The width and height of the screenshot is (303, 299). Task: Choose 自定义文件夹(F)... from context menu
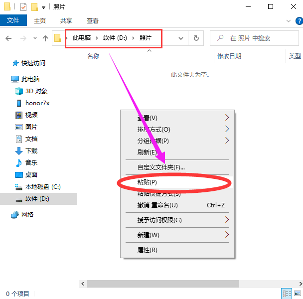tap(177, 167)
